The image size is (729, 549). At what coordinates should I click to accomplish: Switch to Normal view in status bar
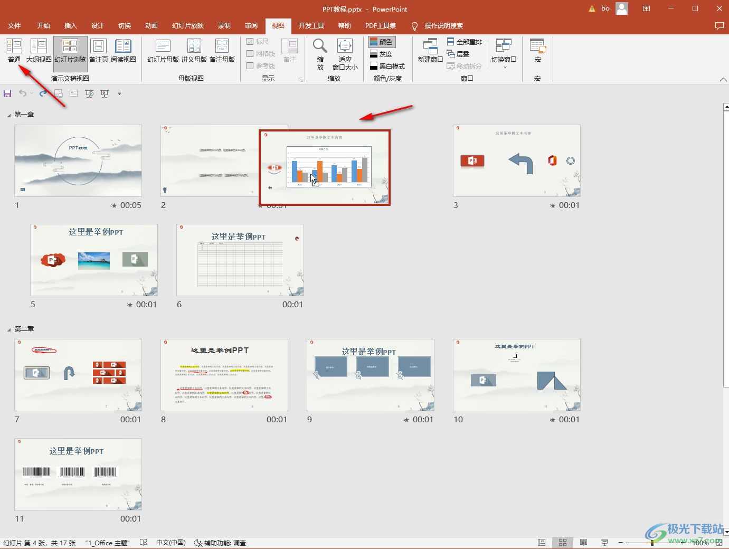[542, 543]
